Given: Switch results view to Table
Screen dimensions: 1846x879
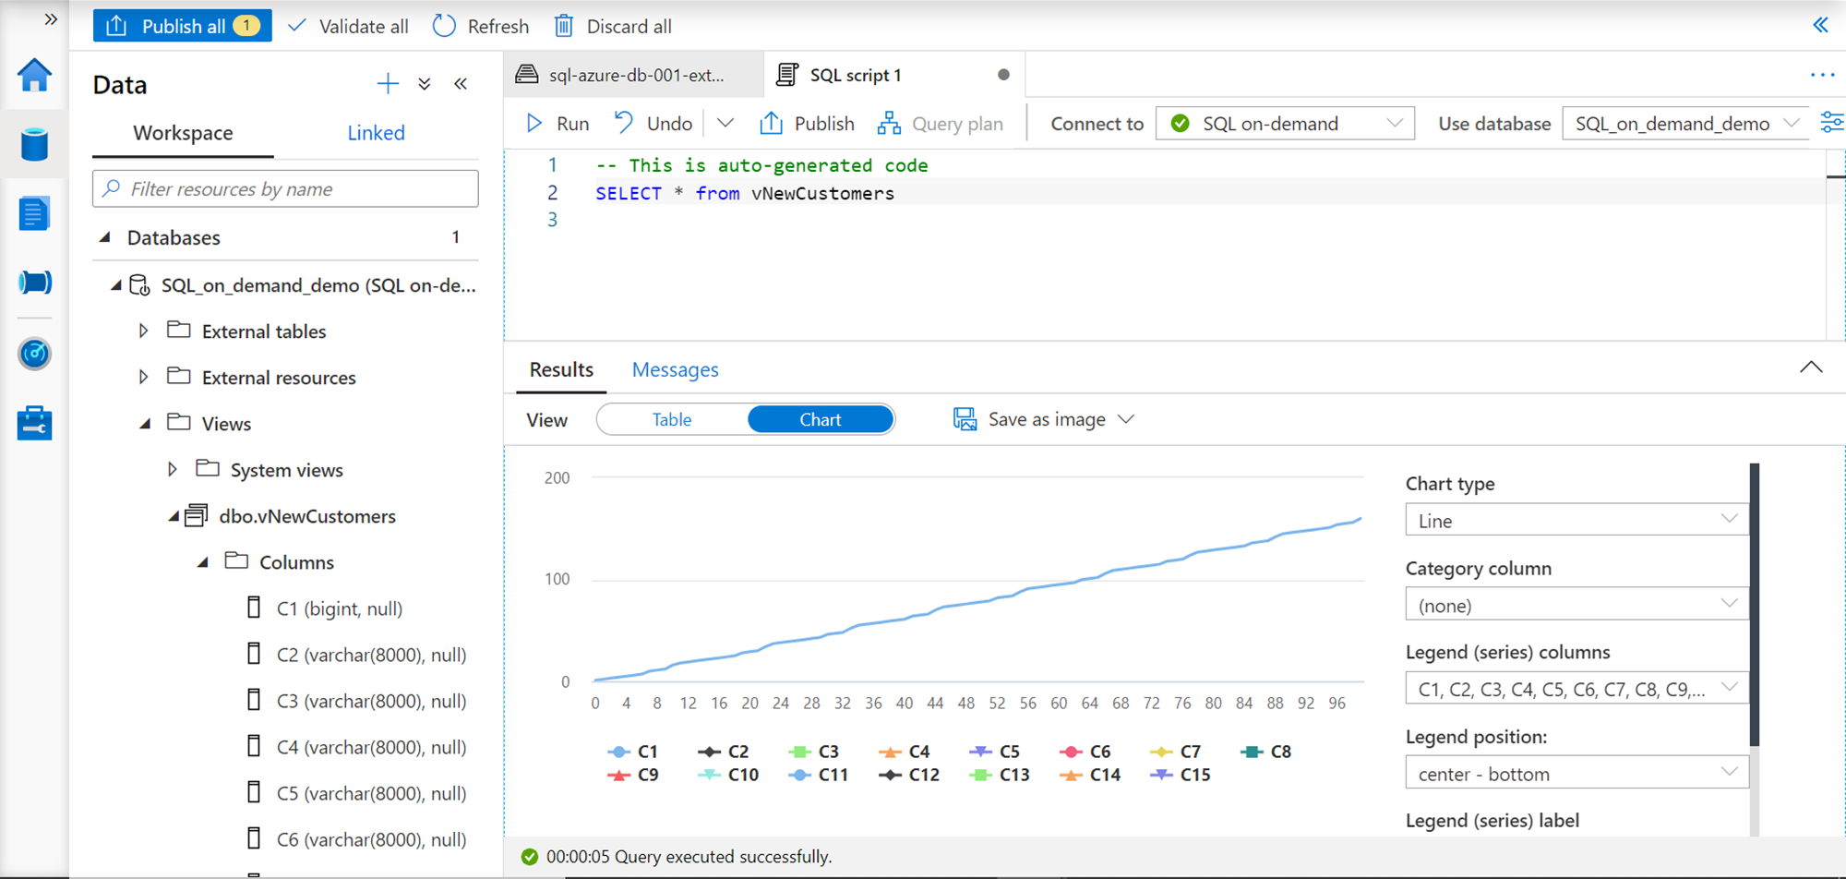Looking at the screenshot, I should [x=672, y=419].
